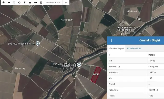
Task: Click the Parsel value 4
Action: point(149,84)
